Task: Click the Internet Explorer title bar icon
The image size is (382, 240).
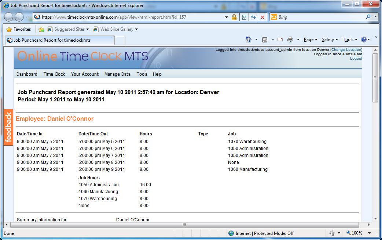Action: [6, 5]
